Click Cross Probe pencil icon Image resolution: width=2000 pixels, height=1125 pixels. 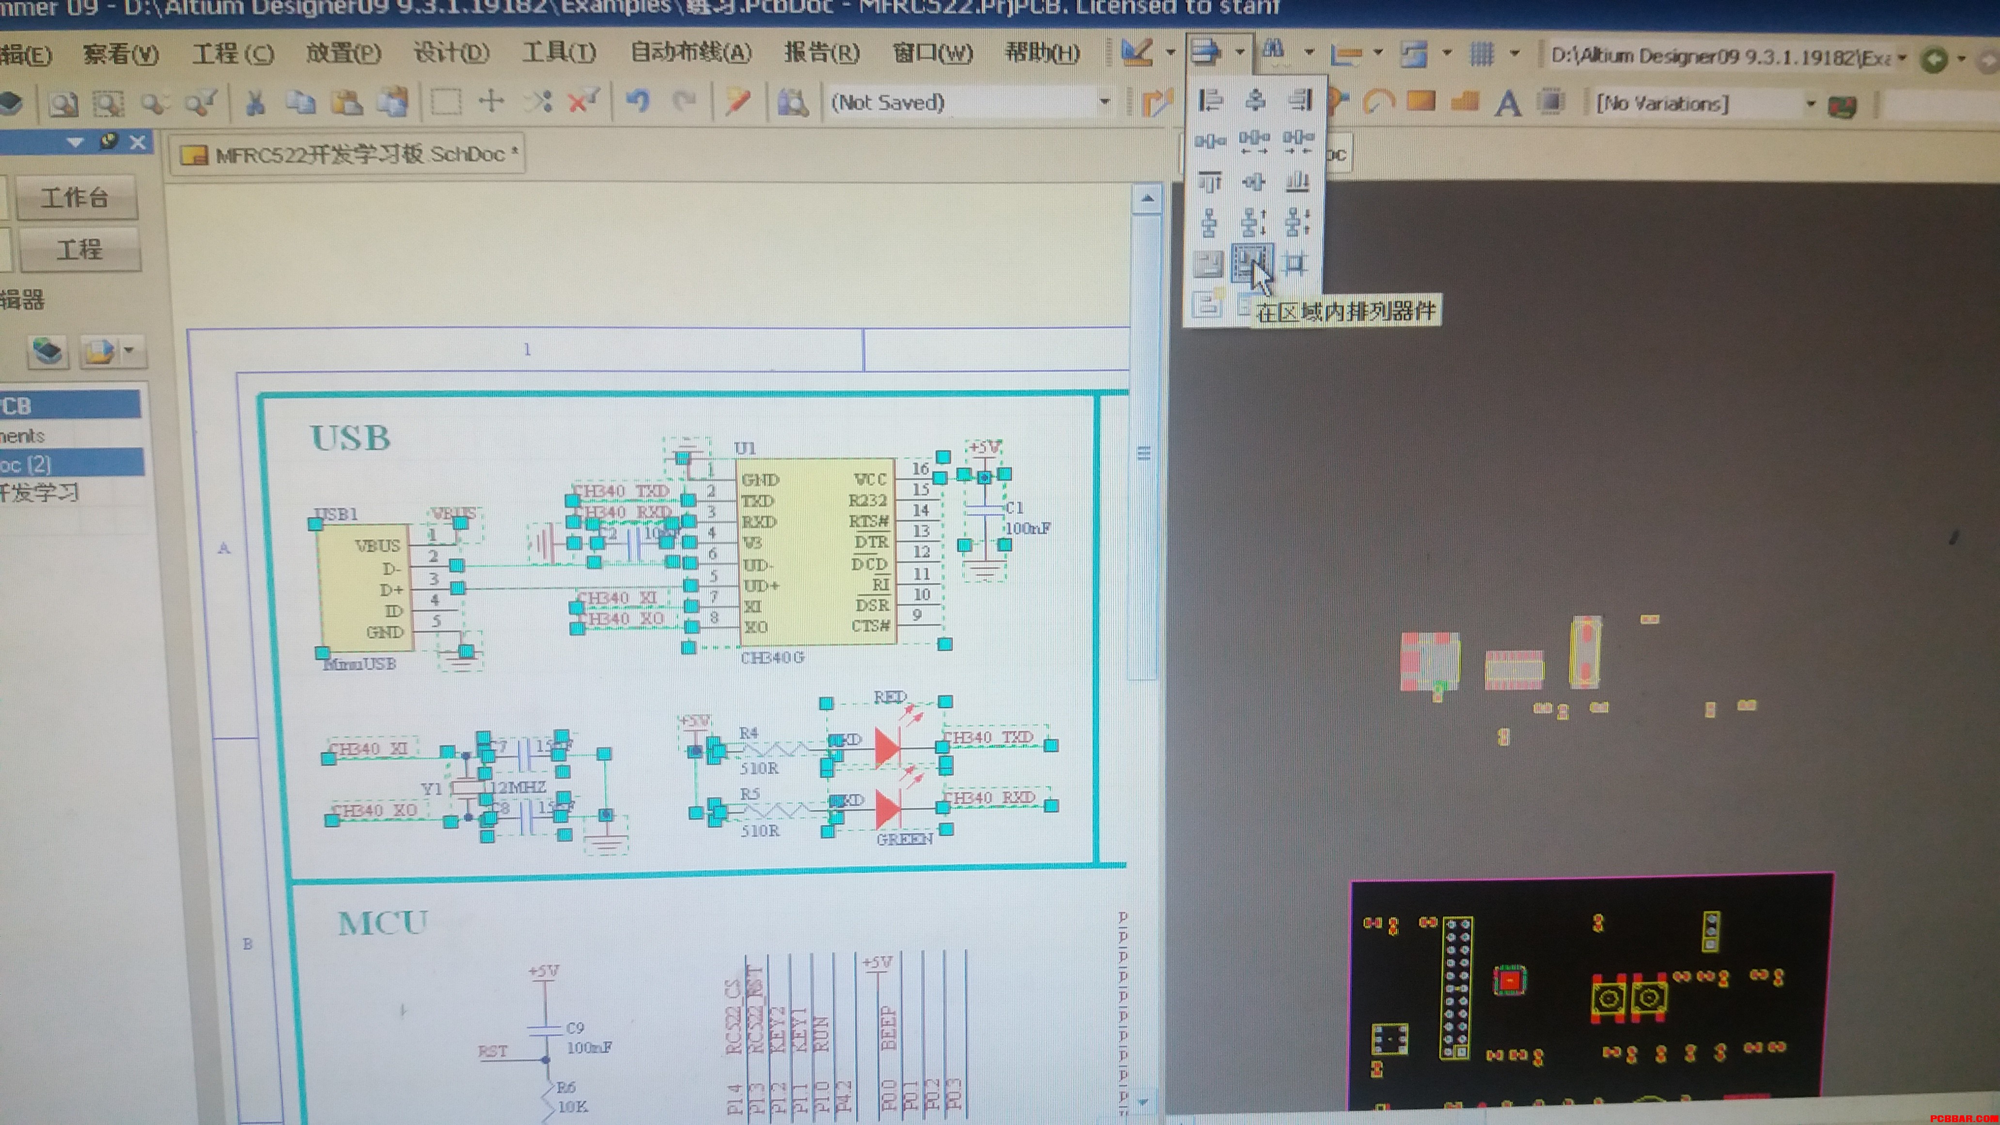pos(737,103)
